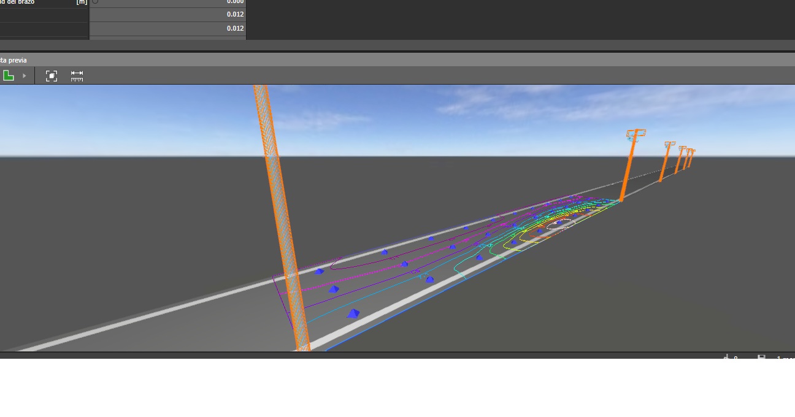This screenshot has height=417, width=795.
Task: Expand the arrow beside the green view icon
Action: point(25,76)
